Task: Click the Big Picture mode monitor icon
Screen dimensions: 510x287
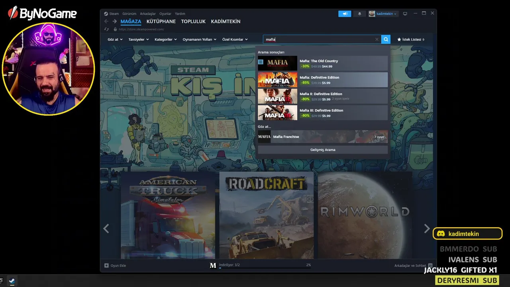Action: point(405,14)
